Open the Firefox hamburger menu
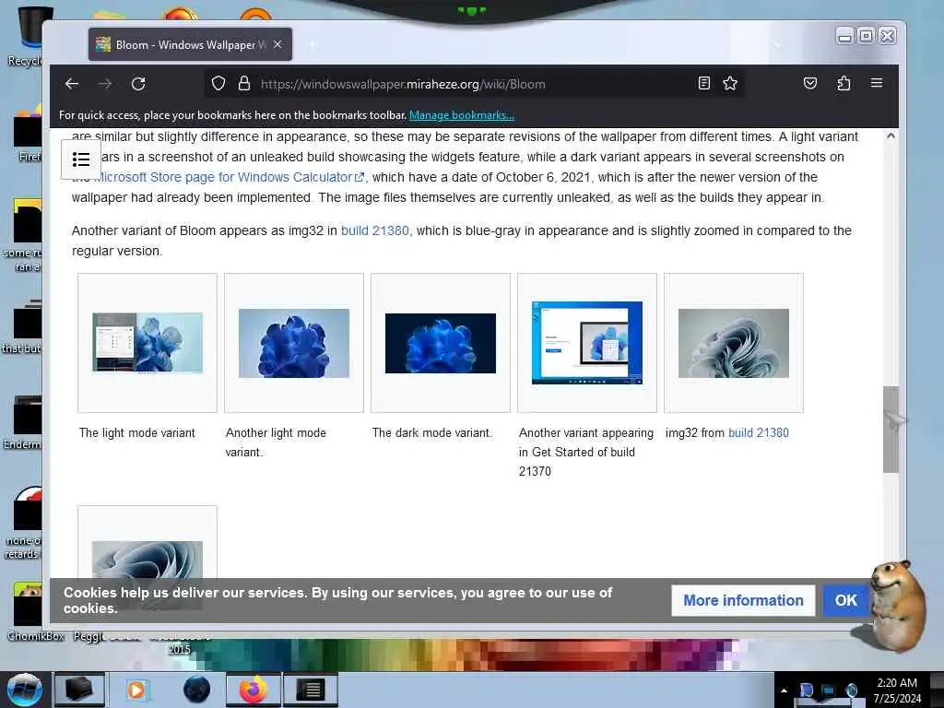 click(x=877, y=83)
